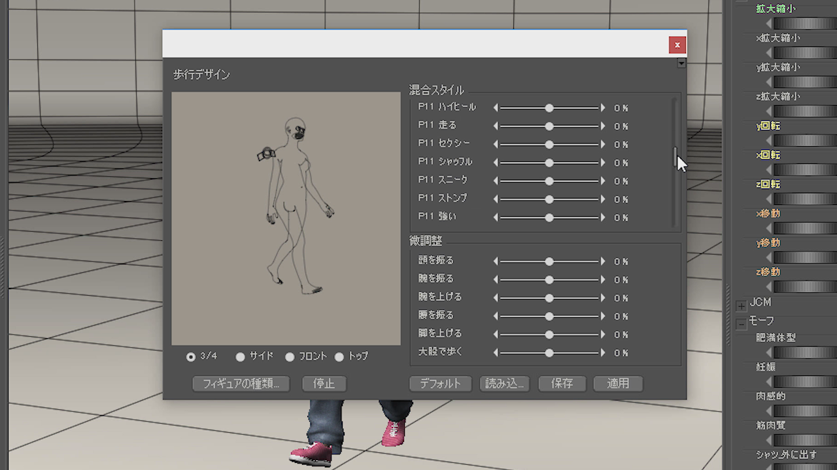The image size is (837, 470).
Task: Switch preview to トップ view
Action: [x=339, y=356]
